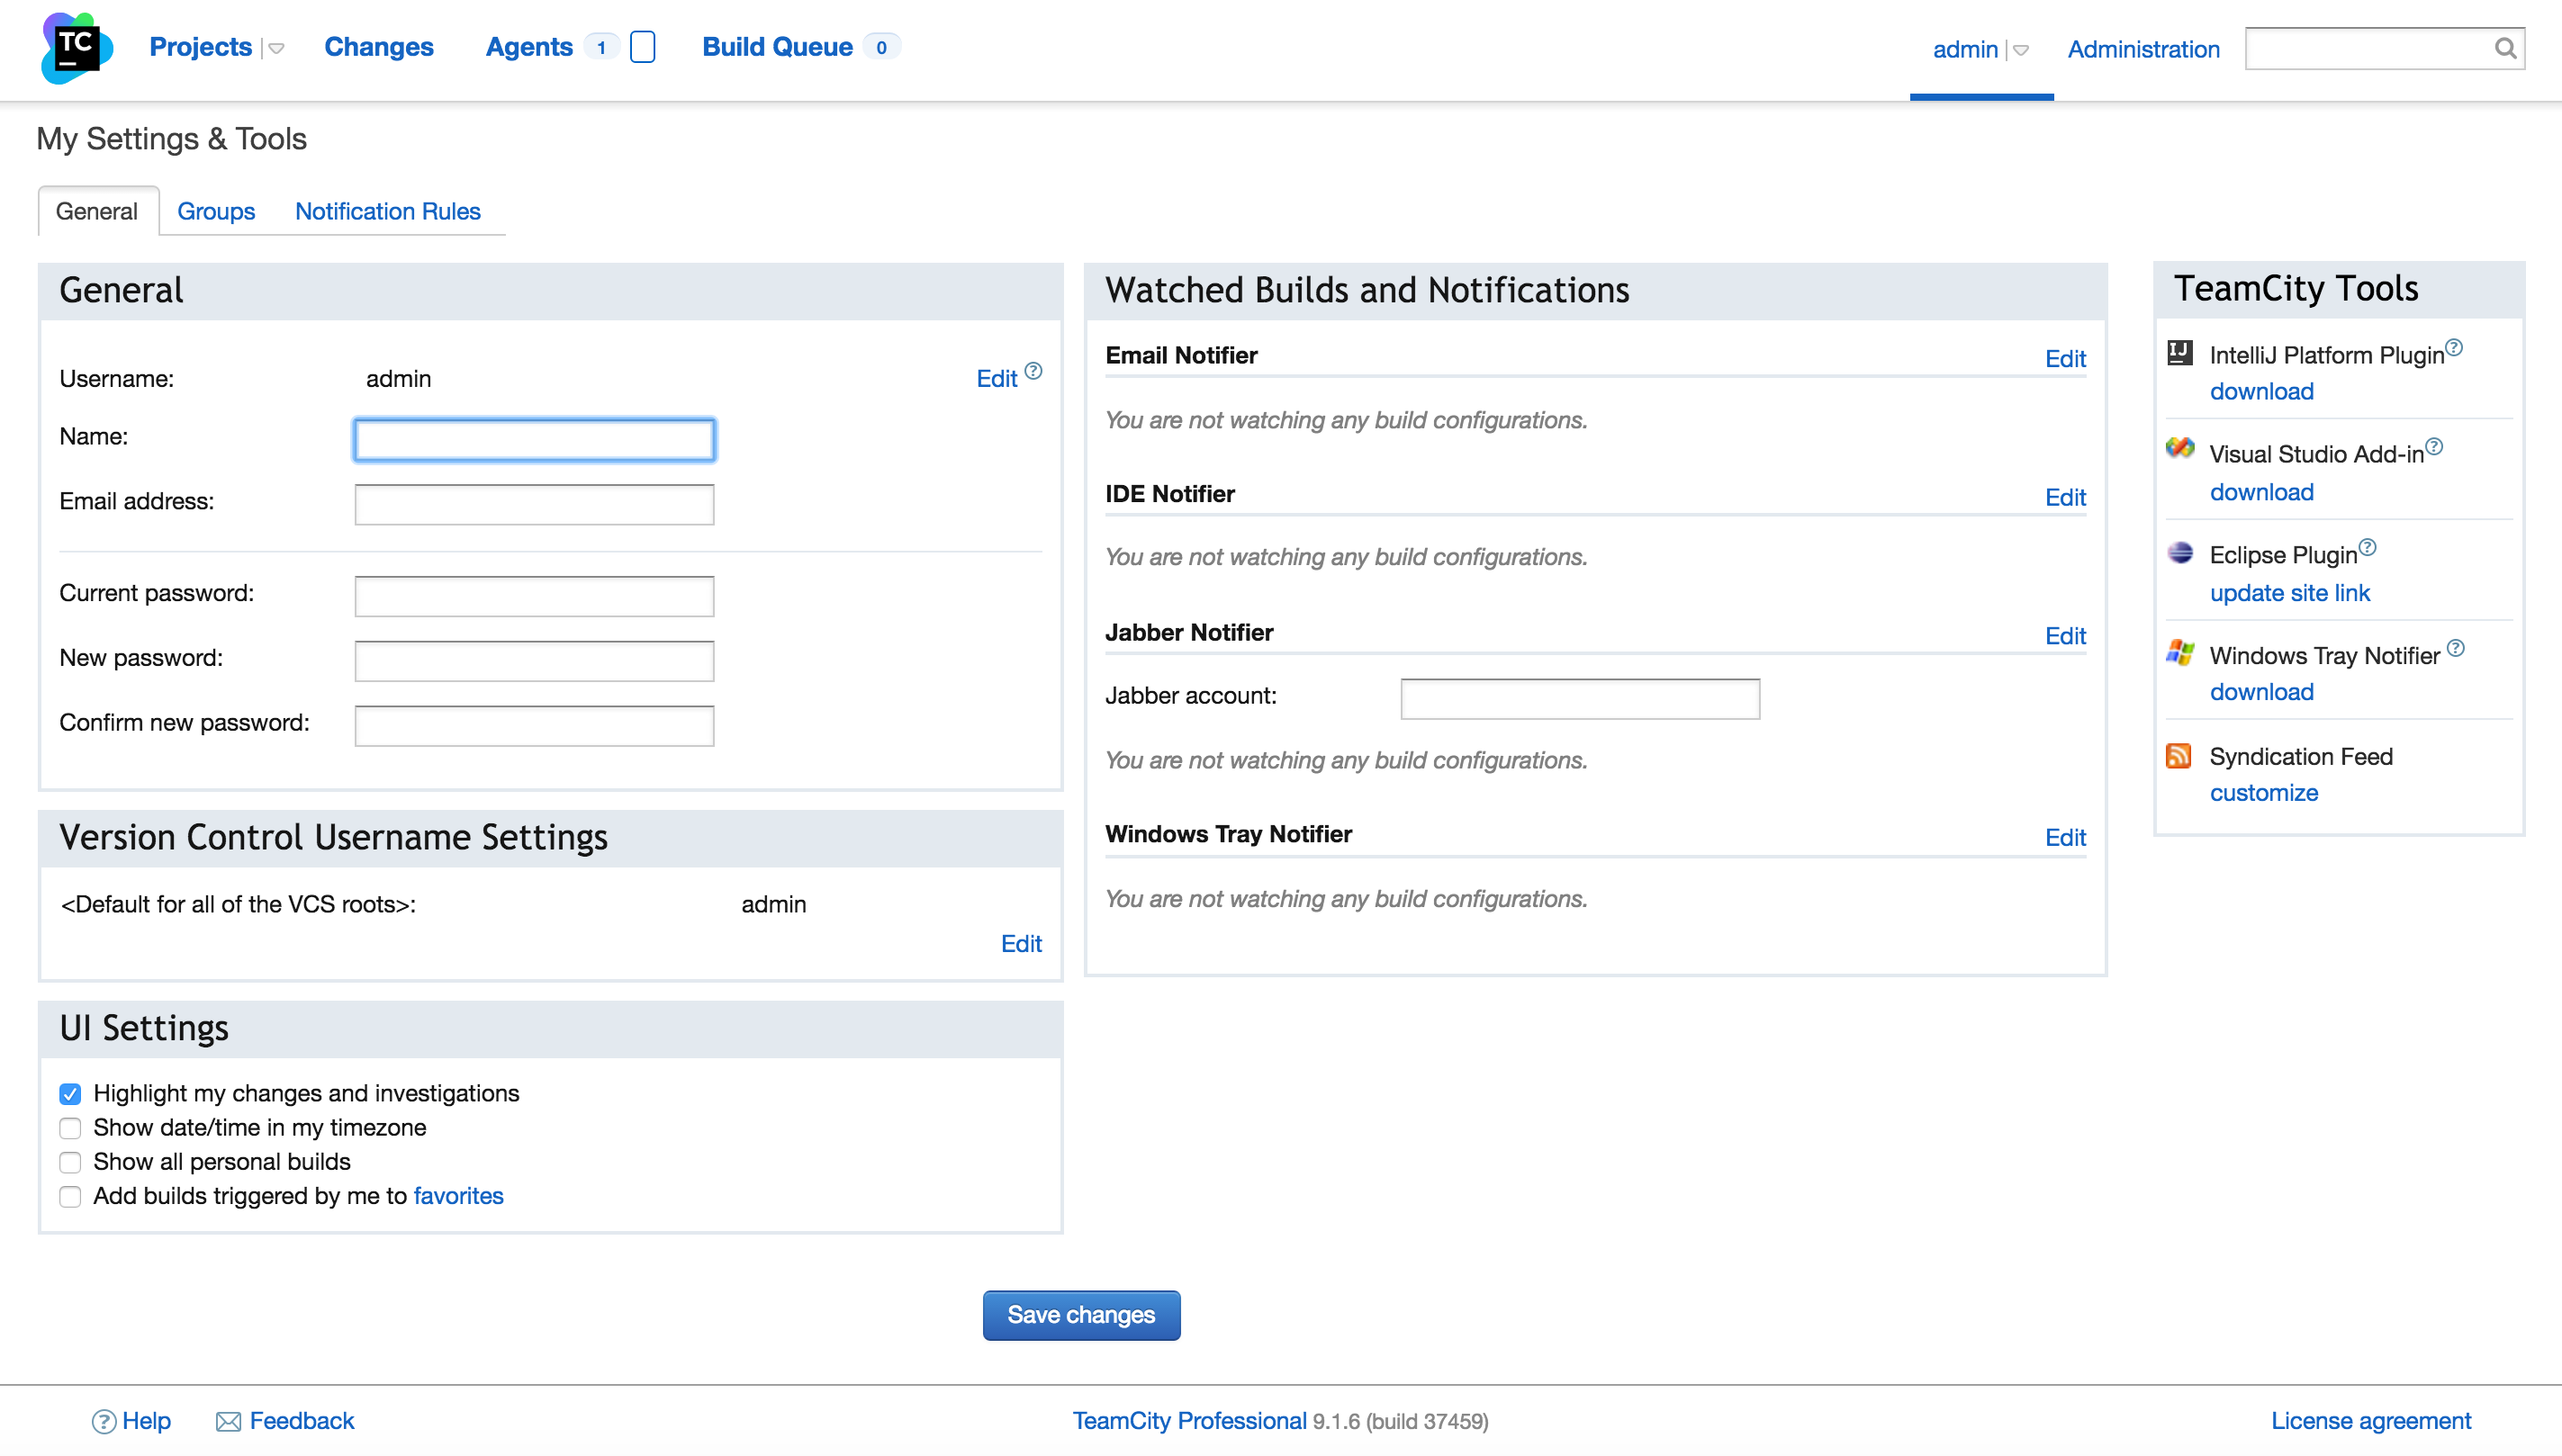Check Add builds triggered by me to favorites

pyautogui.click(x=70, y=1196)
